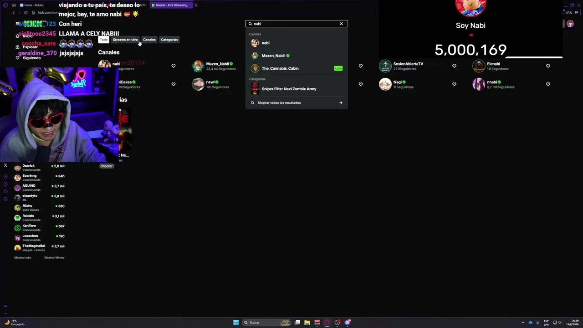Open Michu's live channel in the sidebar
The height and width of the screenshot is (328, 583).
[40, 208]
